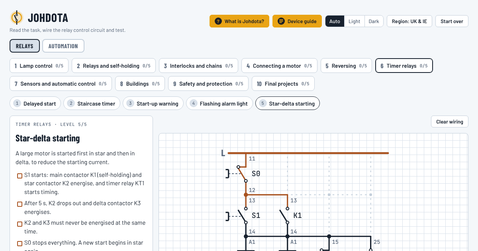478x251 pixels.
Task: Select chapter 2 Relays and self-holding
Action: tap(114, 66)
